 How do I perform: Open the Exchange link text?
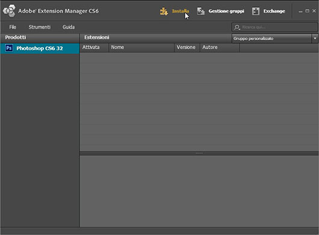[274, 11]
